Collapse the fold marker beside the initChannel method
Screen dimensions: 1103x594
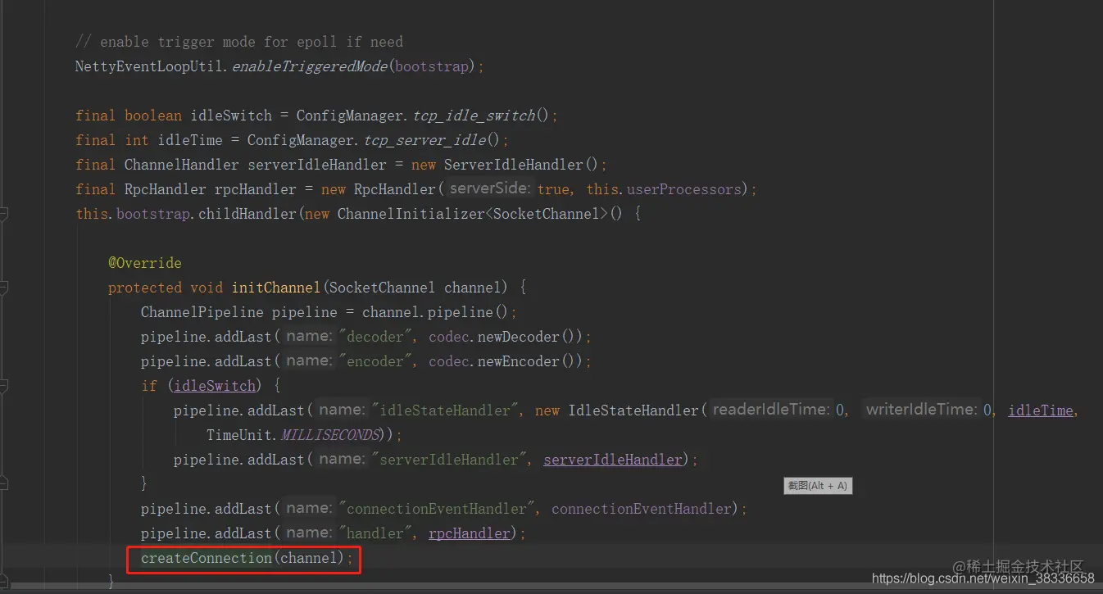pos(4,288)
